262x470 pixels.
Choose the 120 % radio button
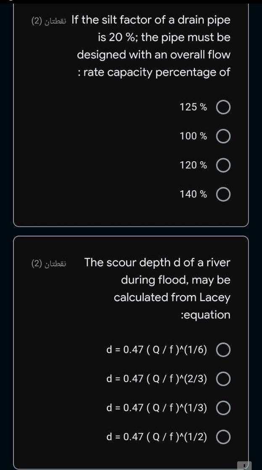[224, 165]
